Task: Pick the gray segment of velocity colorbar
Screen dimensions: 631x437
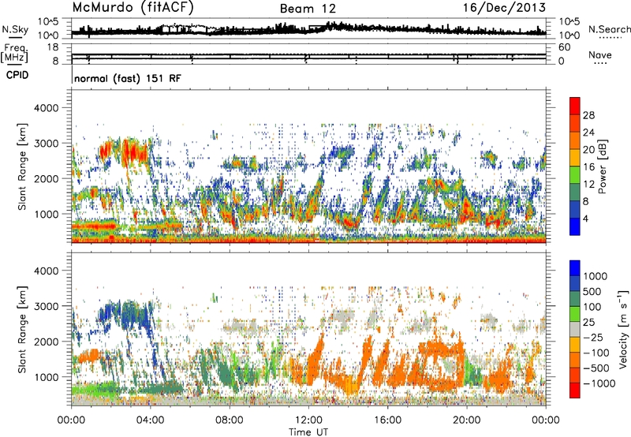Action: coord(575,330)
